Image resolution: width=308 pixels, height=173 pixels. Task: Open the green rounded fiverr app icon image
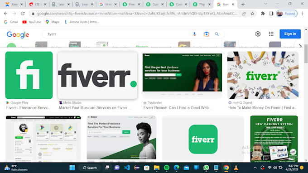(x=203, y=139)
